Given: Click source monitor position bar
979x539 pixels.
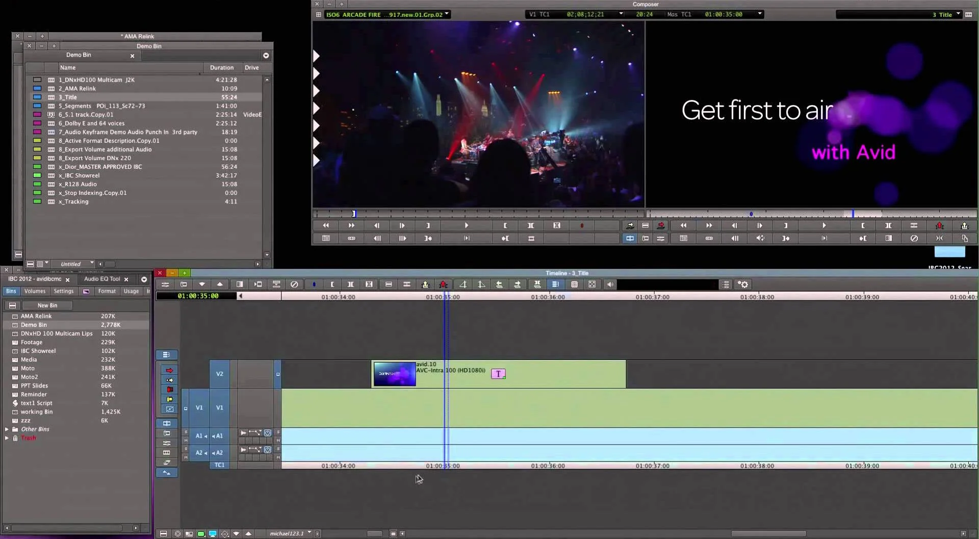Looking at the screenshot, I should 478,214.
